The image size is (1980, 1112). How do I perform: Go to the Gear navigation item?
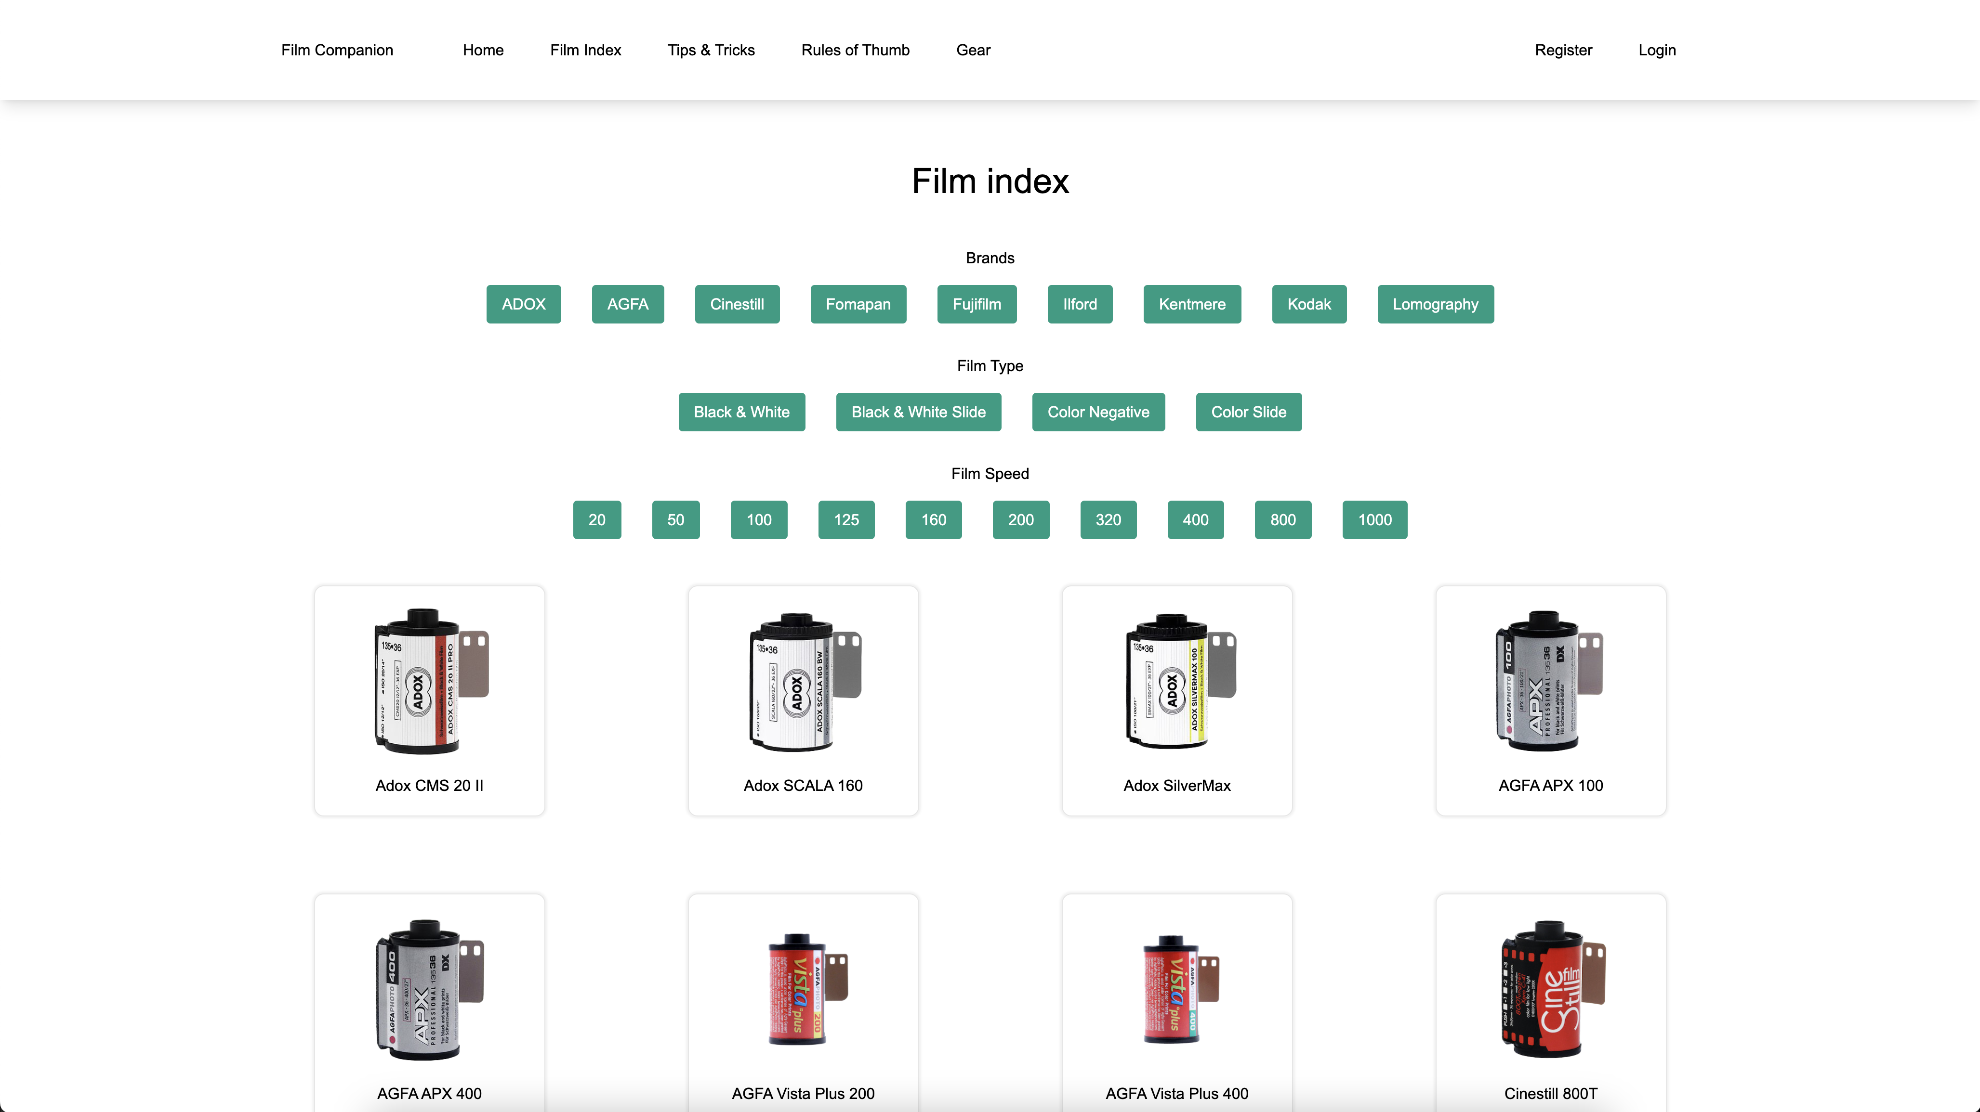(972, 50)
